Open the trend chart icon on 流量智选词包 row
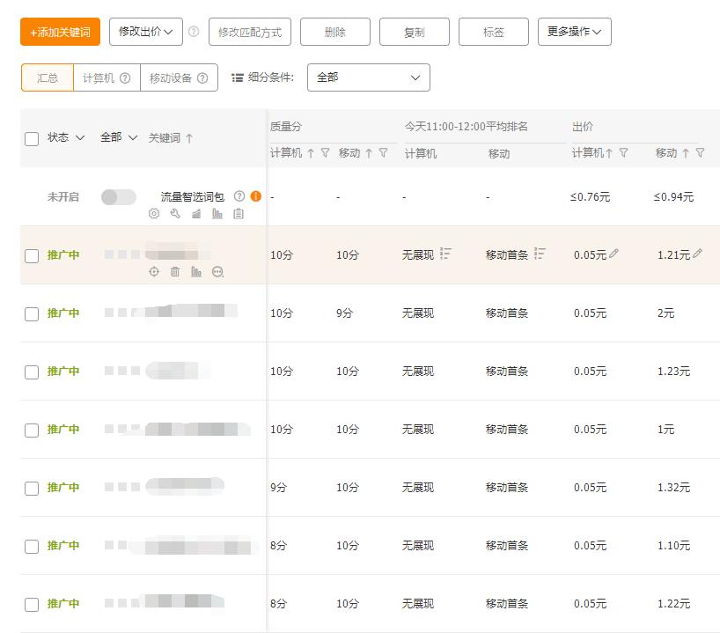 click(196, 214)
